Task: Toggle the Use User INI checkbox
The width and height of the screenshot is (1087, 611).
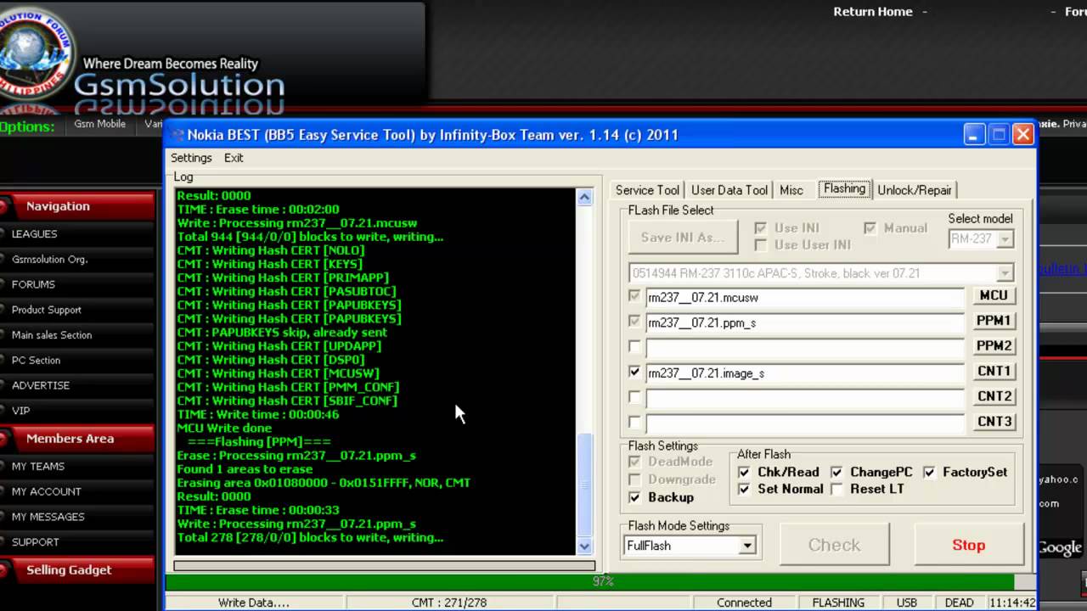Action: (760, 245)
